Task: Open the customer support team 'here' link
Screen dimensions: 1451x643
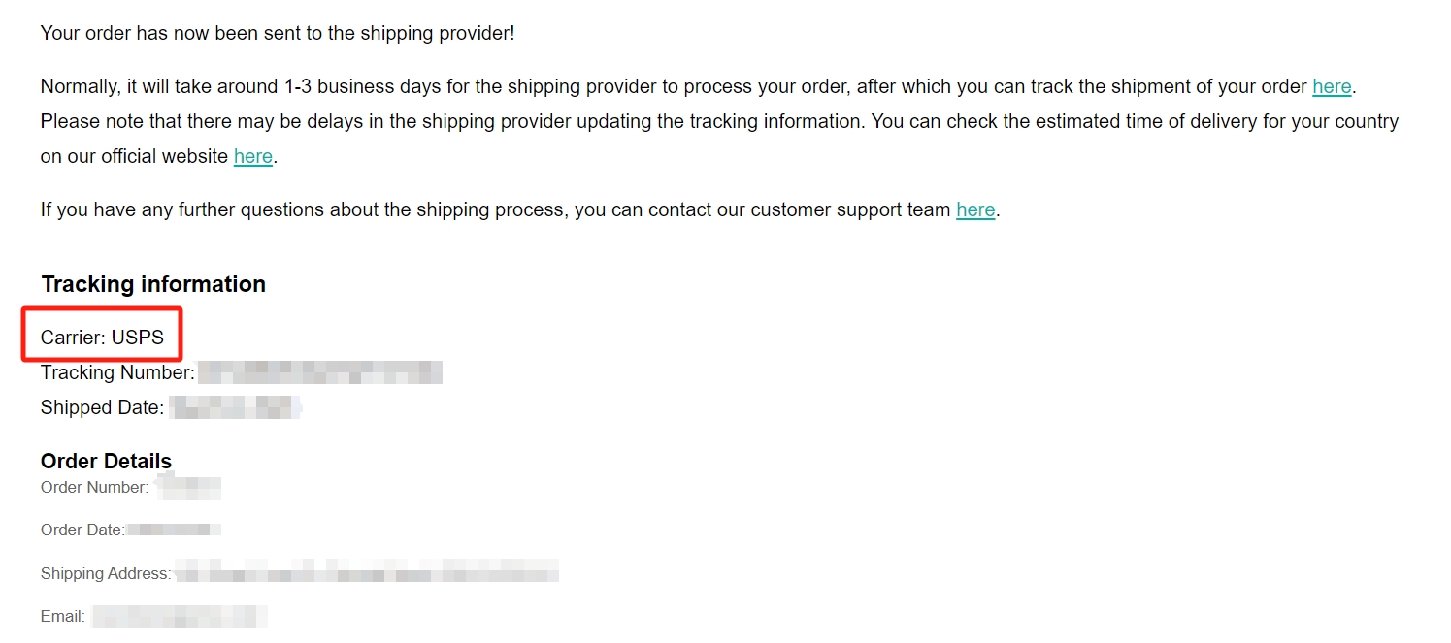Action: [975, 209]
